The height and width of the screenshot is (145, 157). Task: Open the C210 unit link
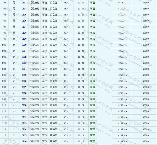point(24,105)
